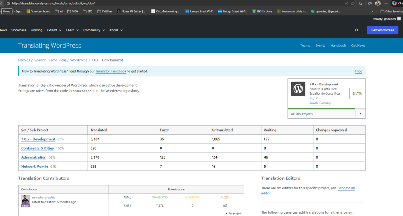This screenshot has width=403, height=216.
Task: Expand the Community menu in top navigation
Action: pos(94,30)
